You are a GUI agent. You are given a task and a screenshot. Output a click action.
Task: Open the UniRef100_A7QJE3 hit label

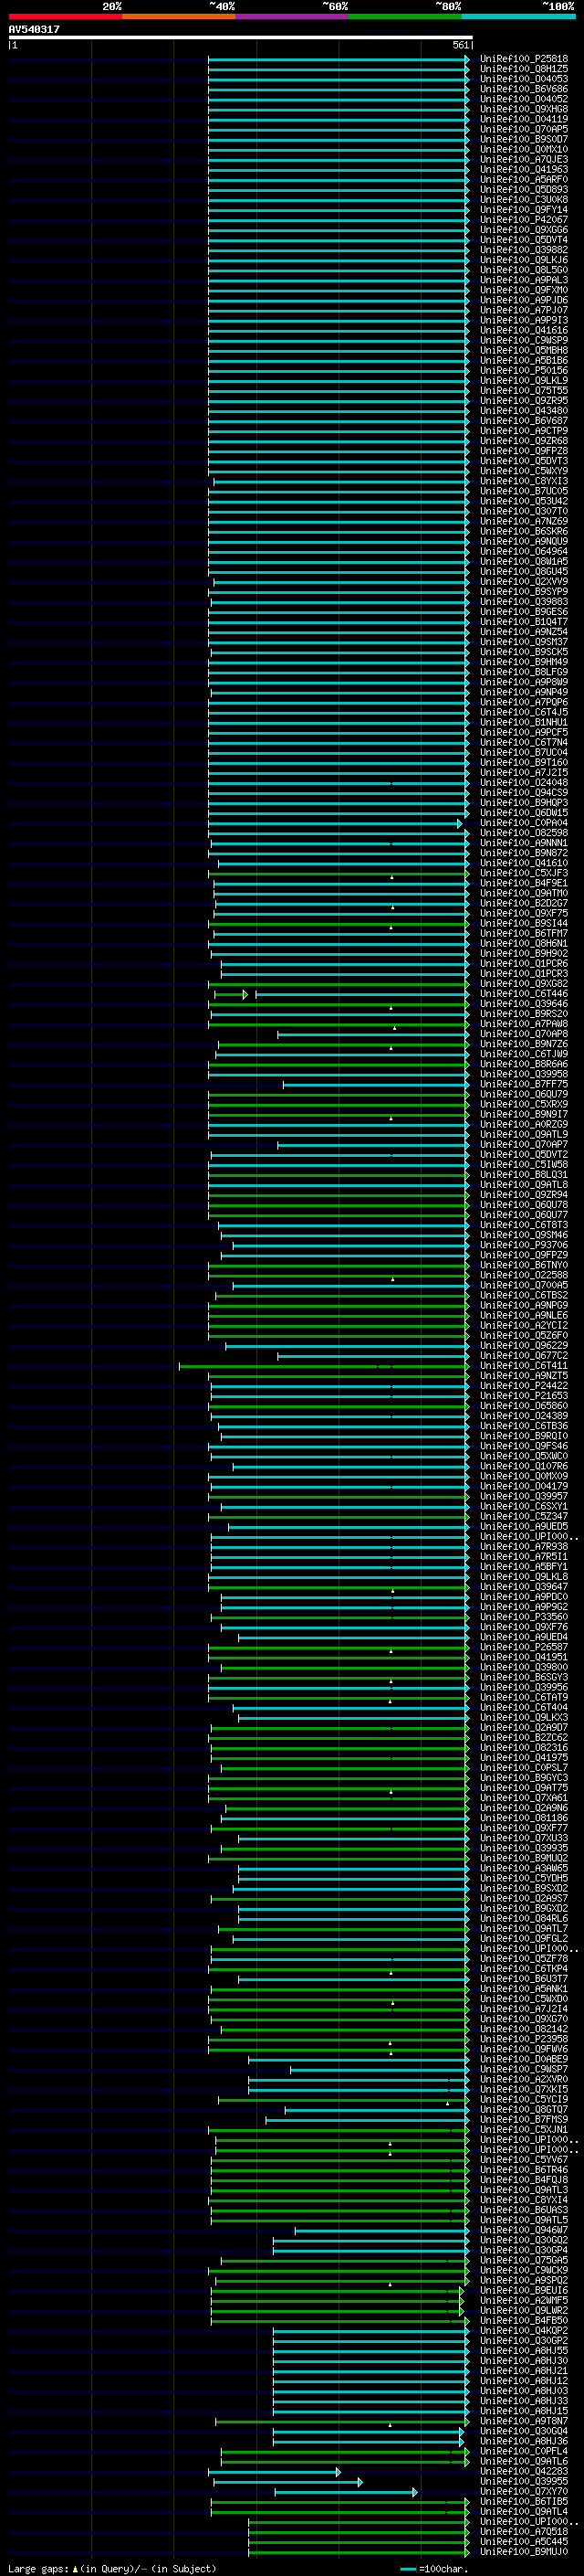click(524, 159)
